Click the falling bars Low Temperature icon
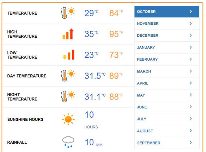 tap(68, 55)
